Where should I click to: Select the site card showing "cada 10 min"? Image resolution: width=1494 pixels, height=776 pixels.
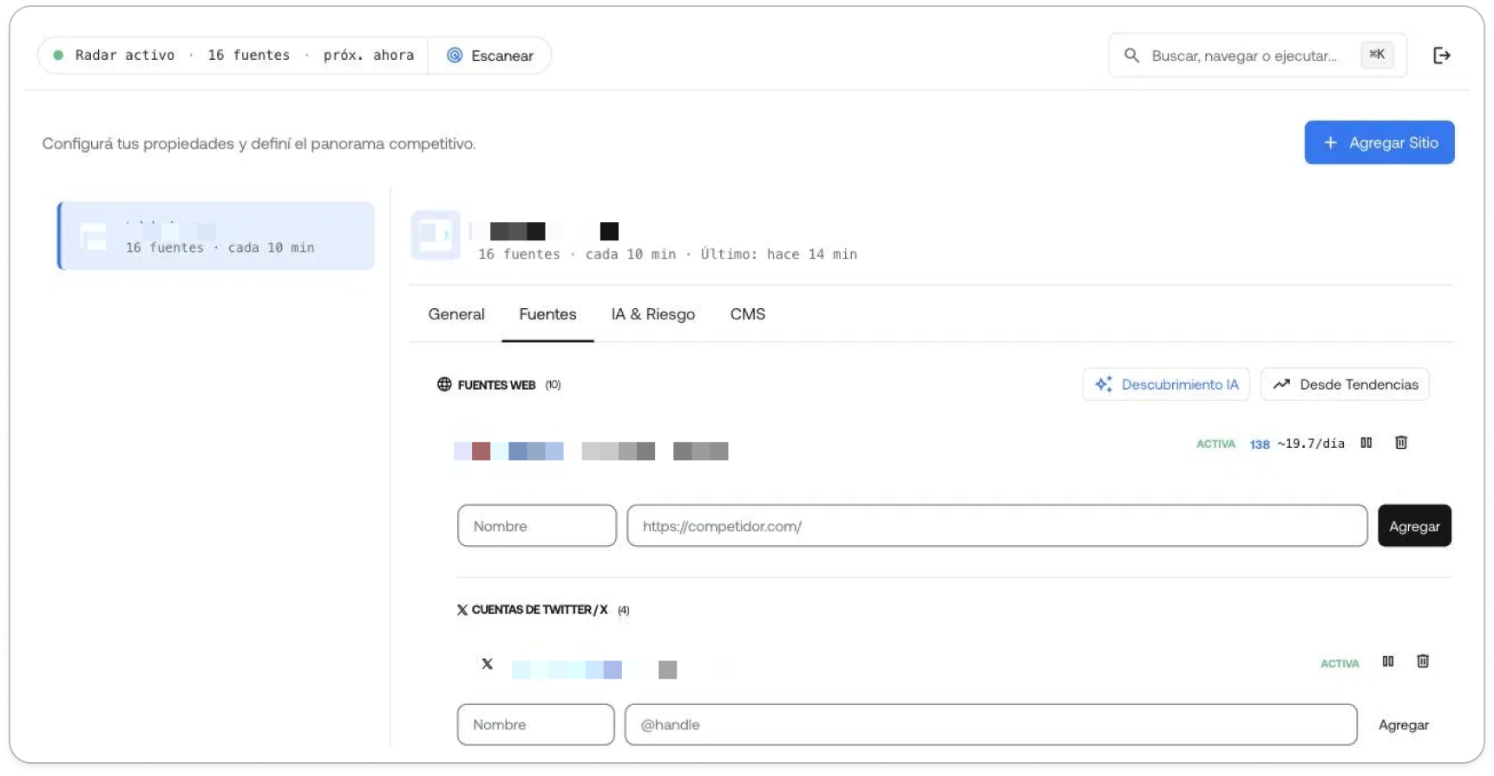217,236
